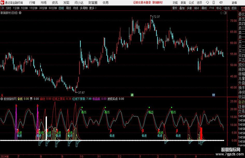Open the customer service headset icon

point(207,3)
